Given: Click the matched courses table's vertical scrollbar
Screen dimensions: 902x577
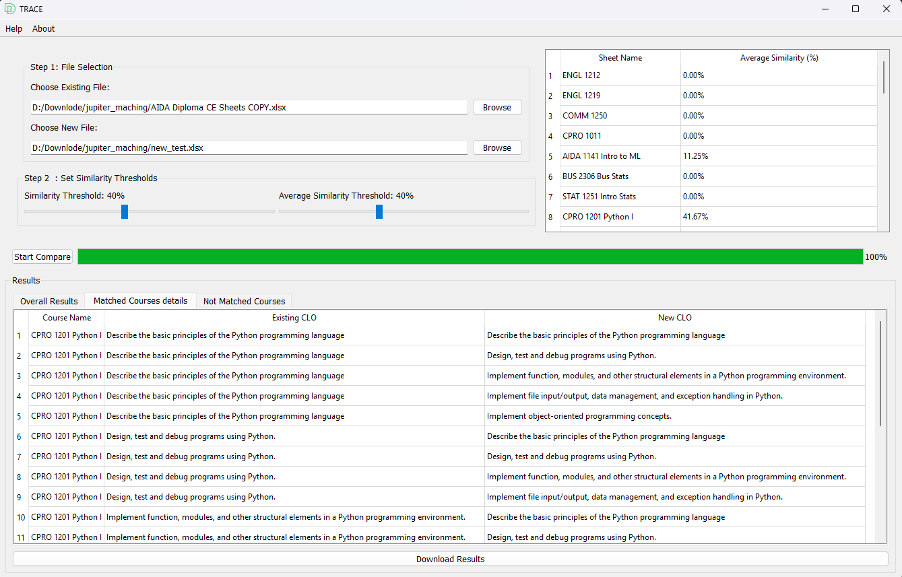Looking at the screenshot, I should 880,374.
